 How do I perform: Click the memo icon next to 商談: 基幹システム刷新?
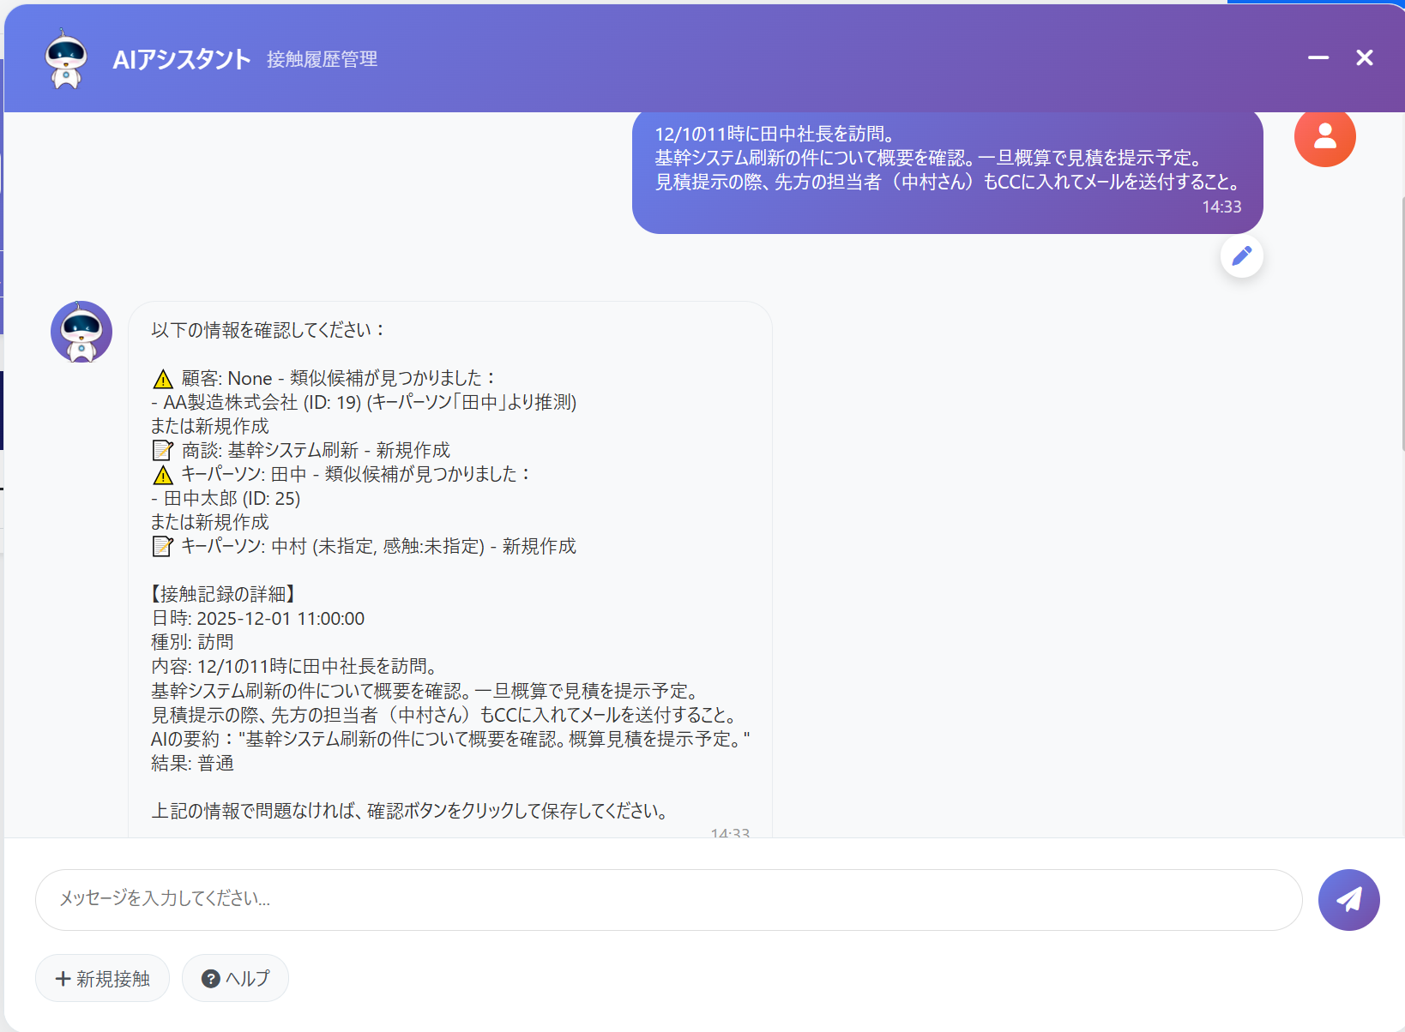162,450
